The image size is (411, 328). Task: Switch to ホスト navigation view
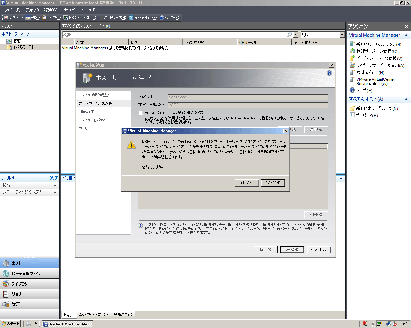click(x=30, y=263)
